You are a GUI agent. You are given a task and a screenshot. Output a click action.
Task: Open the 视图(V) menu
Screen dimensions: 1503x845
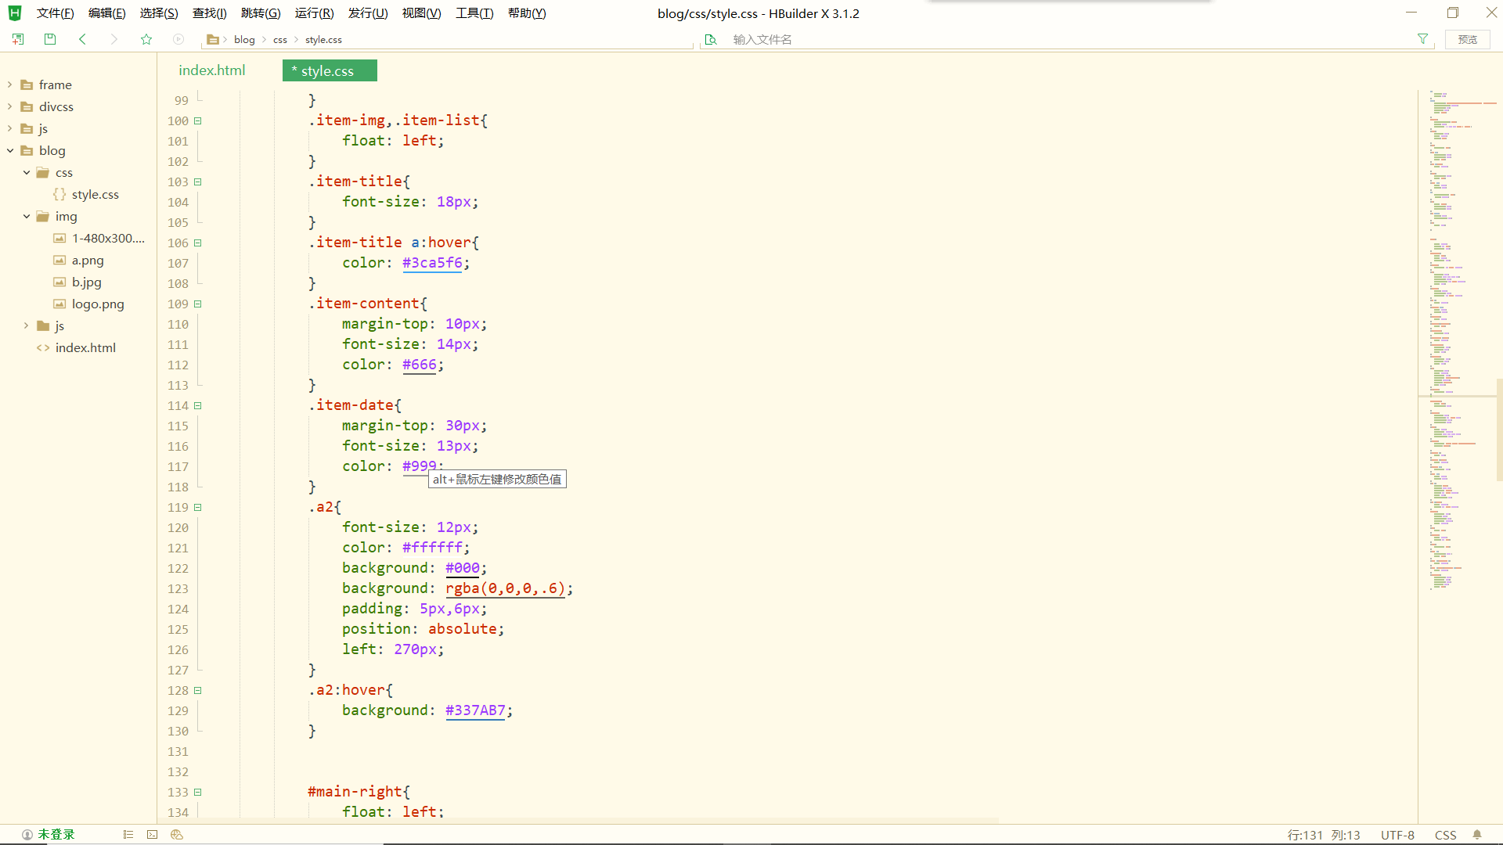tap(421, 13)
